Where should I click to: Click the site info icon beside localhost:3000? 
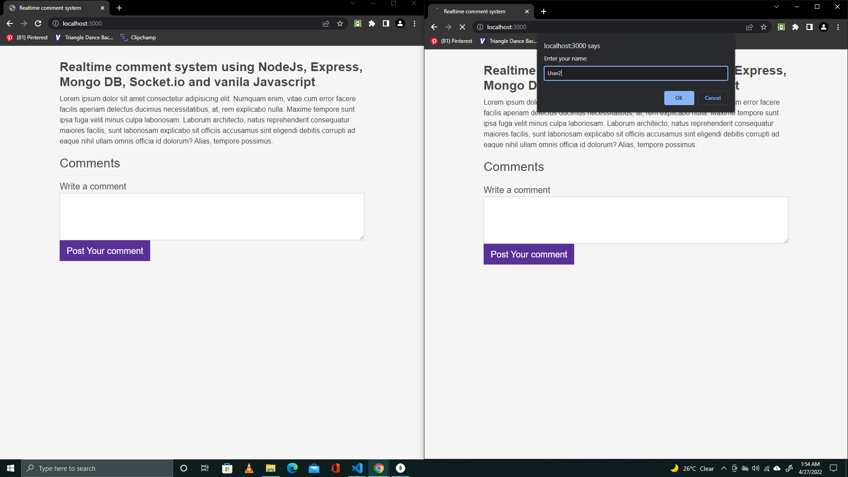coord(56,23)
